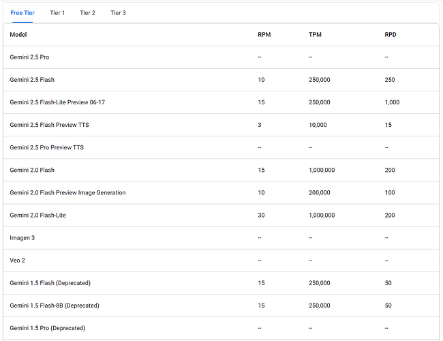The width and height of the screenshot is (443, 341).
Task: Click the TPM column header
Action: [x=315, y=34]
